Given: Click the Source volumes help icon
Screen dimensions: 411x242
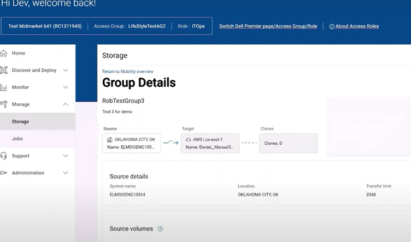Looking at the screenshot, I should (160, 229).
